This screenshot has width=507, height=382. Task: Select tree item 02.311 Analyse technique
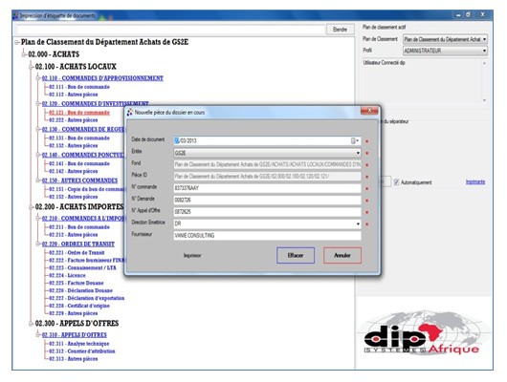click(x=78, y=344)
